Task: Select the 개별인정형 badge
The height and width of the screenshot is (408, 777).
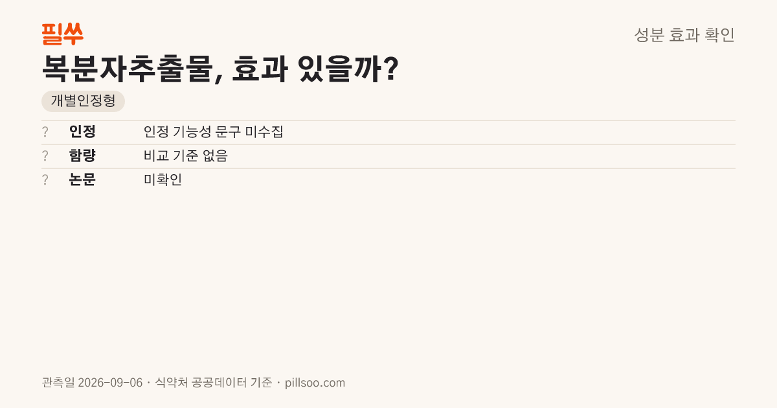Action: point(83,101)
